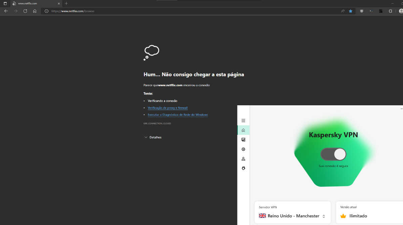403x225 pixels.
Task: Open the Kaspersky VPN hamburger menu
Action: tap(243, 121)
